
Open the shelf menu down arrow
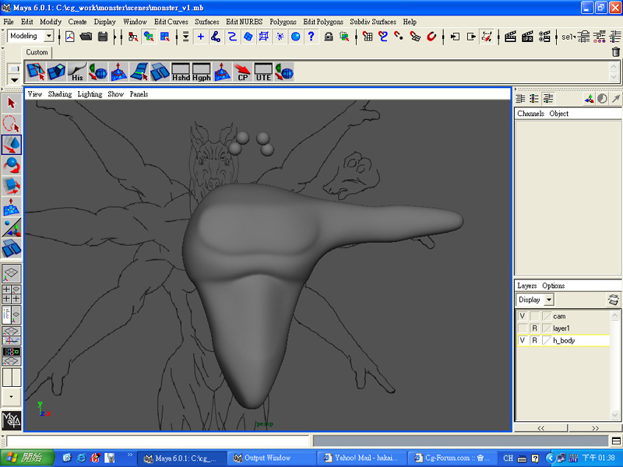tap(14, 80)
